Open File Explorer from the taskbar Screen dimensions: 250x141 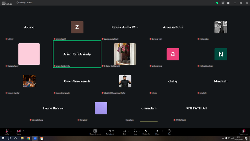(22, 138)
